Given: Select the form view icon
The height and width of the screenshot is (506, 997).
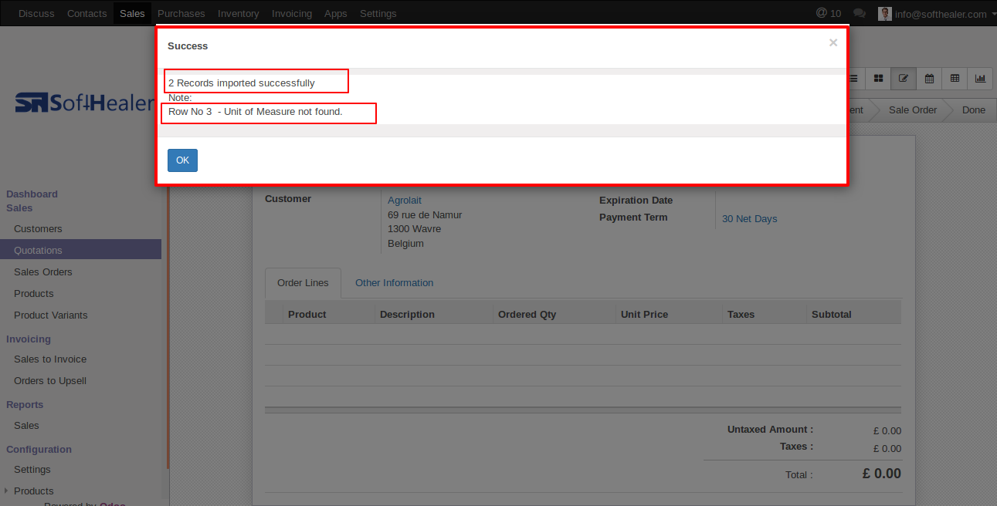Looking at the screenshot, I should [903, 79].
